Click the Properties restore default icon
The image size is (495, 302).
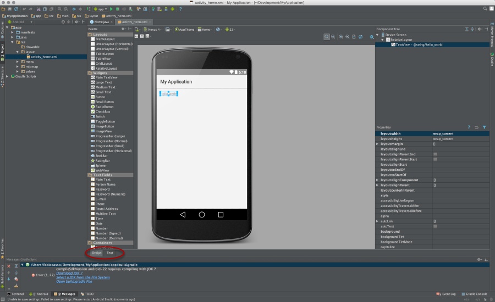pyautogui.click(x=476, y=127)
